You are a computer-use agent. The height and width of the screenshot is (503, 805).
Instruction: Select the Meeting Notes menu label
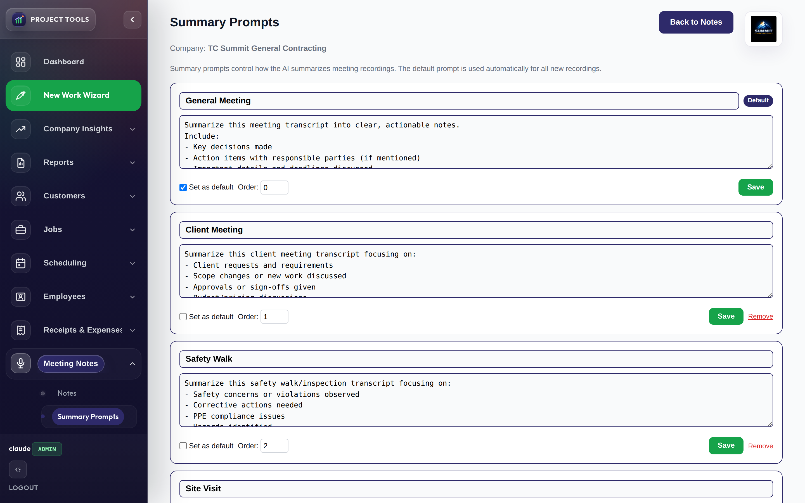click(x=71, y=364)
